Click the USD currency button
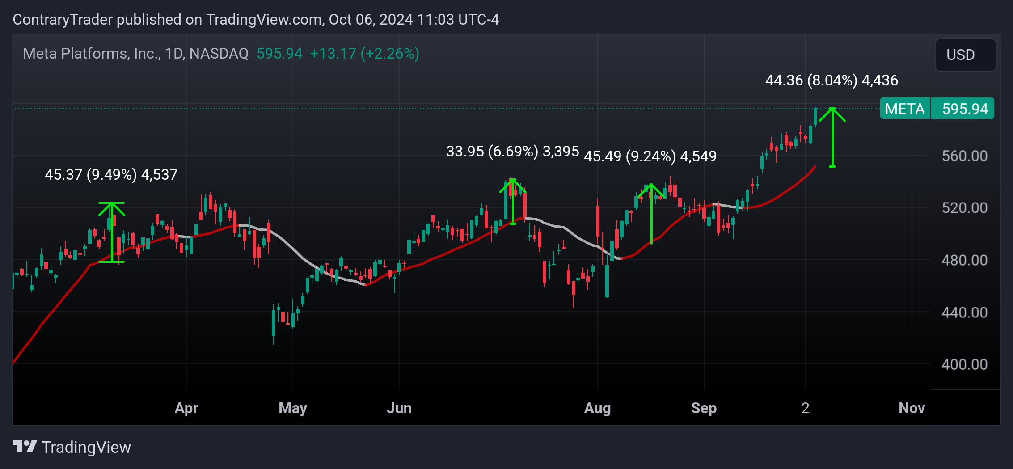The height and width of the screenshot is (469, 1013). click(x=965, y=55)
